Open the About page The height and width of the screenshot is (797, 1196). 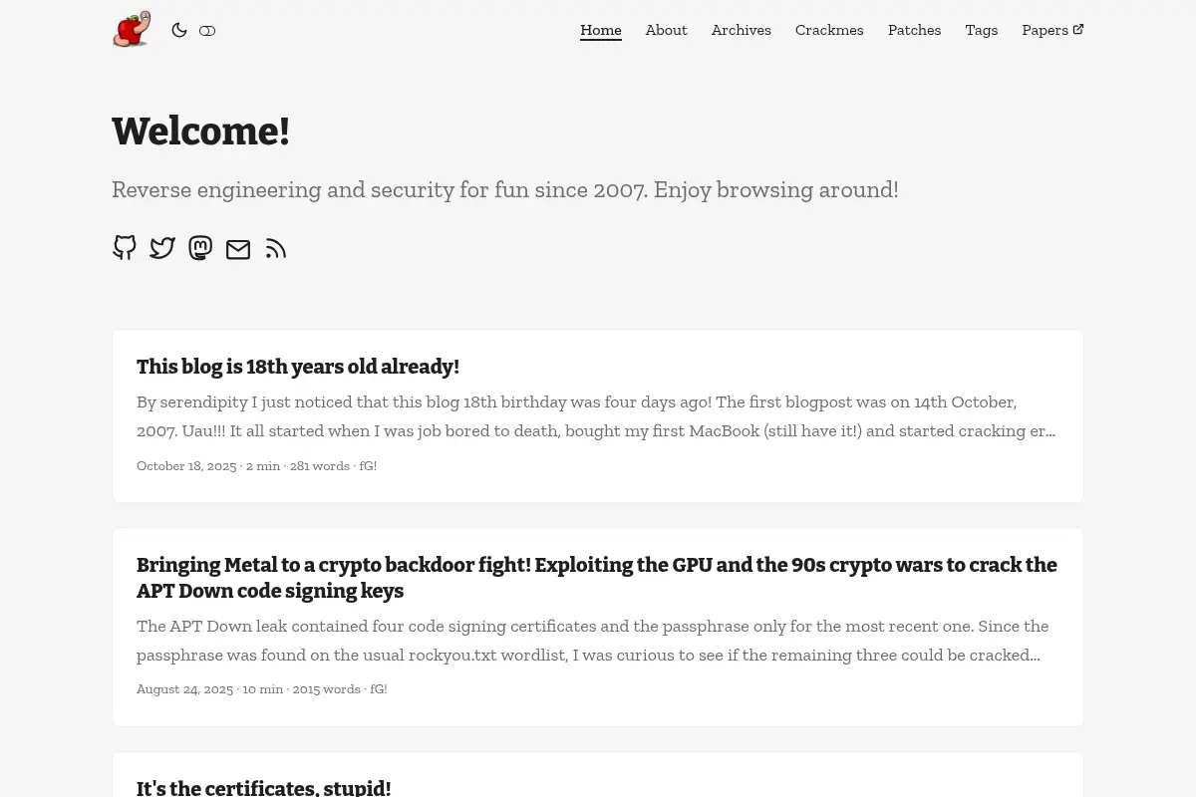pyautogui.click(x=666, y=30)
